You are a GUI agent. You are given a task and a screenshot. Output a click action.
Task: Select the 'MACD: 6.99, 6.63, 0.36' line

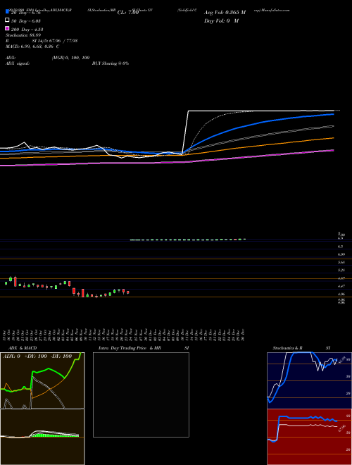click(30, 46)
